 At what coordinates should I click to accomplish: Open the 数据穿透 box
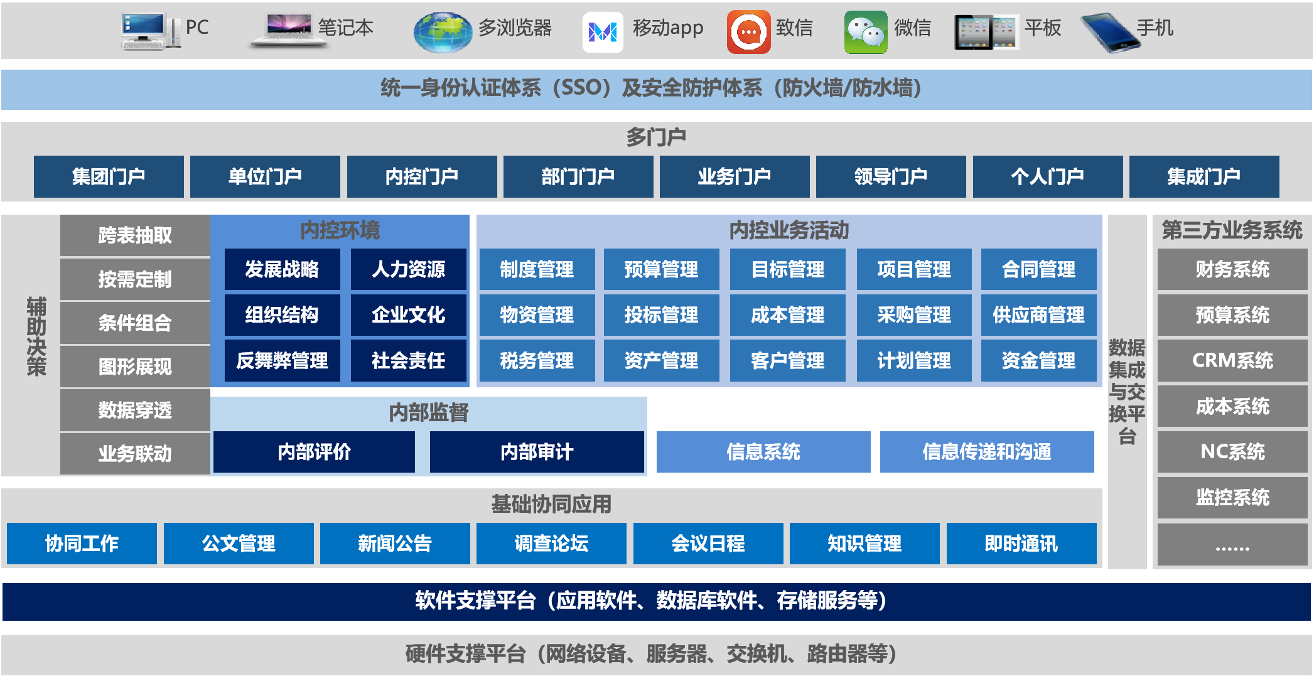(x=135, y=410)
